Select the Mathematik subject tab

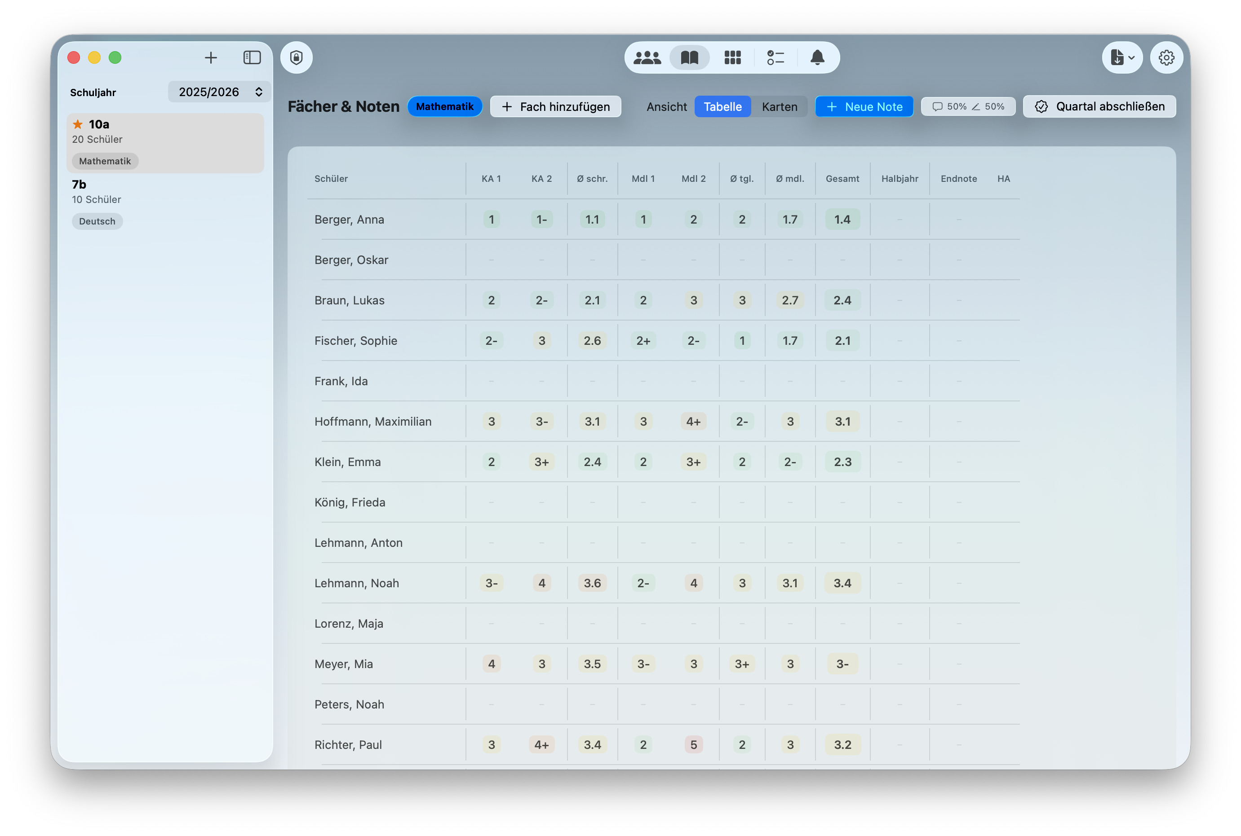[x=444, y=107]
